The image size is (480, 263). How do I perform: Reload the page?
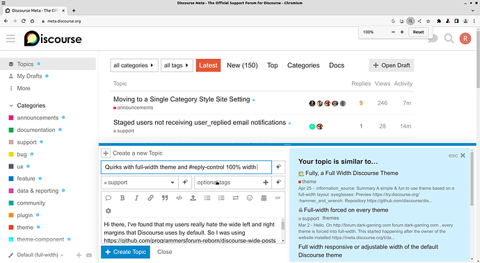coord(23,21)
